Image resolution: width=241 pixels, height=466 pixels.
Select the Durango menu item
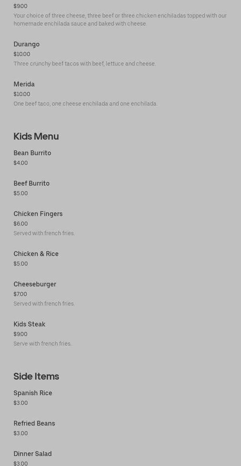click(26, 44)
